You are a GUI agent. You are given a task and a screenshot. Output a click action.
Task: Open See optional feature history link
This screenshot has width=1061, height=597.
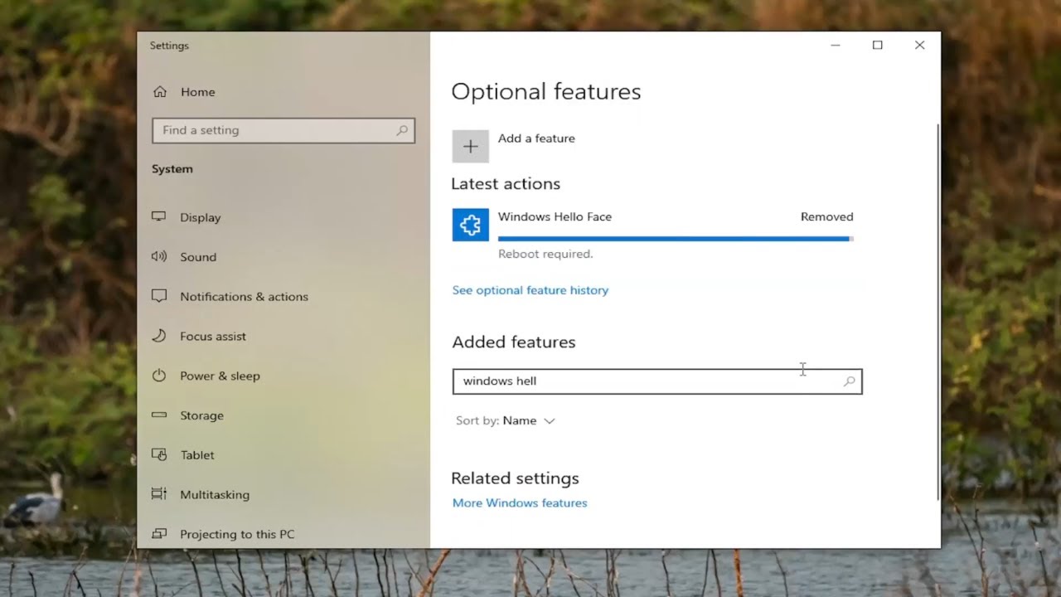tap(530, 290)
